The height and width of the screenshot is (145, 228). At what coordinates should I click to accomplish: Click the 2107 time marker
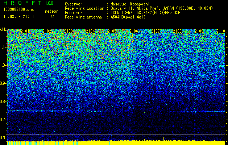click(x=156, y=31)
